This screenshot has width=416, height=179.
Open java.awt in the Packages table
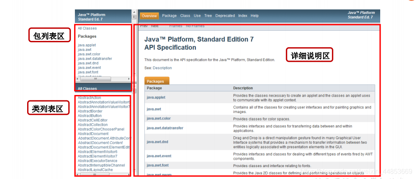click(154, 109)
